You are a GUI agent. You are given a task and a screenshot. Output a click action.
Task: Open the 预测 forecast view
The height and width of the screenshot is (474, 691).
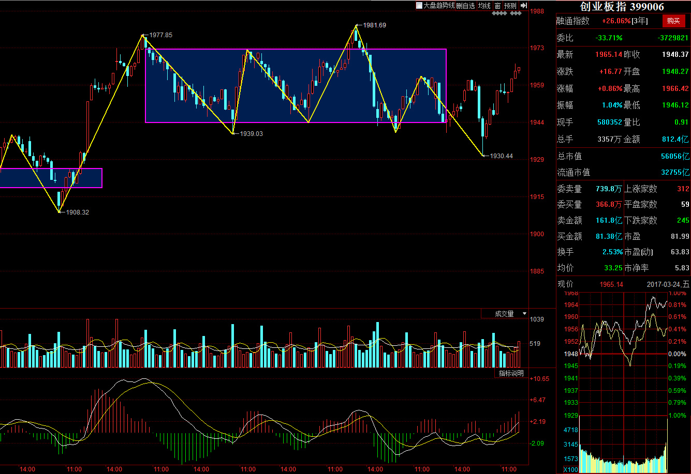(x=510, y=6)
